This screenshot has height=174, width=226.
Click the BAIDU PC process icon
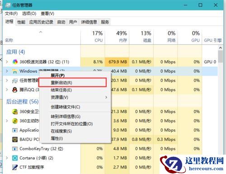point(15,139)
